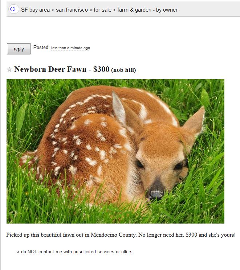Click the (nob hill) location tag
This screenshot has height=270, width=240.
[124, 70]
